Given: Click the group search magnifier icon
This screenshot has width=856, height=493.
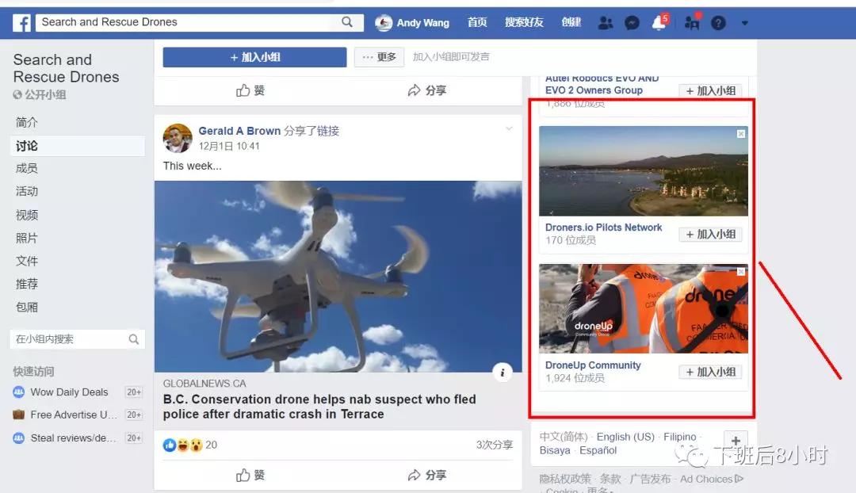Looking at the screenshot, I should 134,339.
